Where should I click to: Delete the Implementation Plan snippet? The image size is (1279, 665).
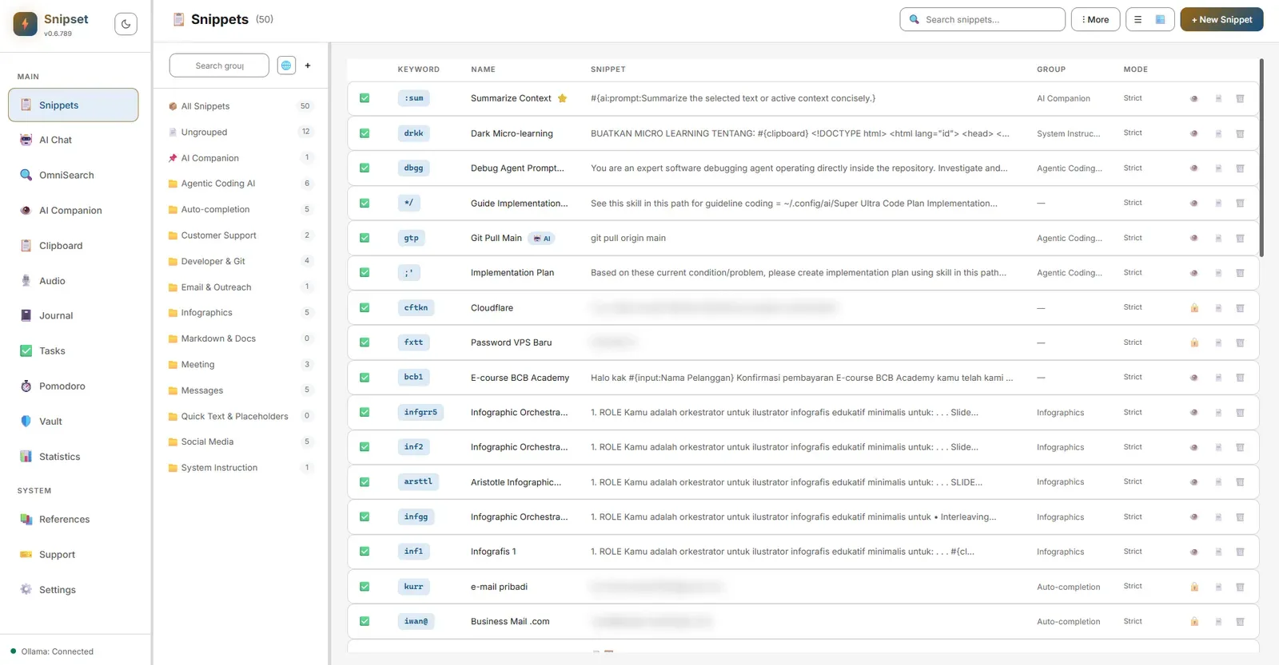coord(1240,273)
